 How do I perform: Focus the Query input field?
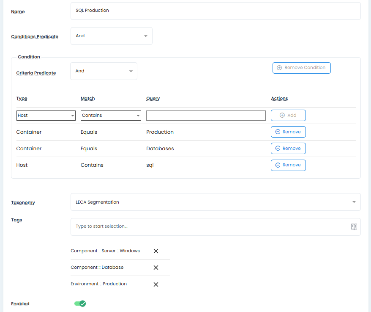[x=206, y=115]
